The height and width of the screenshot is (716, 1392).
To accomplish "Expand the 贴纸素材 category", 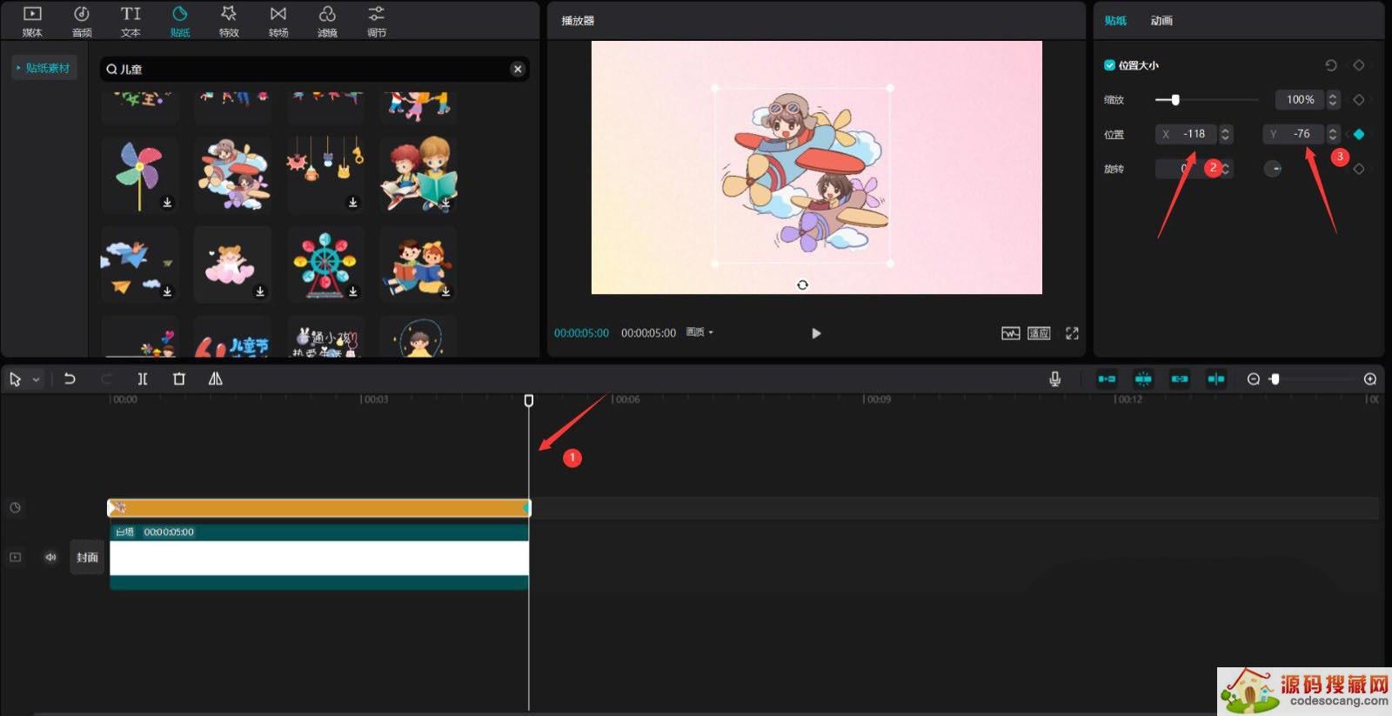I will [x=43, y=68].
